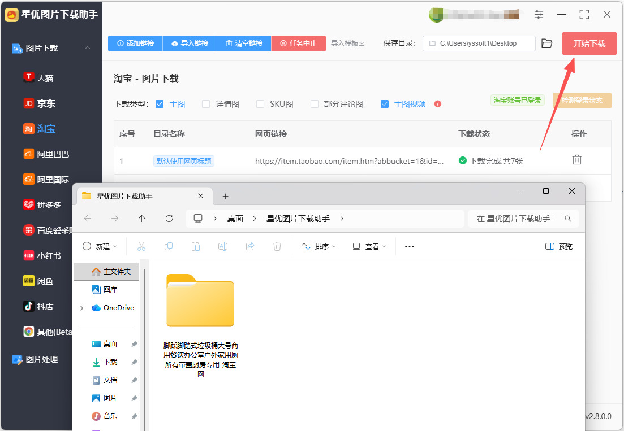Screen dimensions: 624x431
Task: Open the 排序 sort dropdown
Action: click(x=319, y=247)
